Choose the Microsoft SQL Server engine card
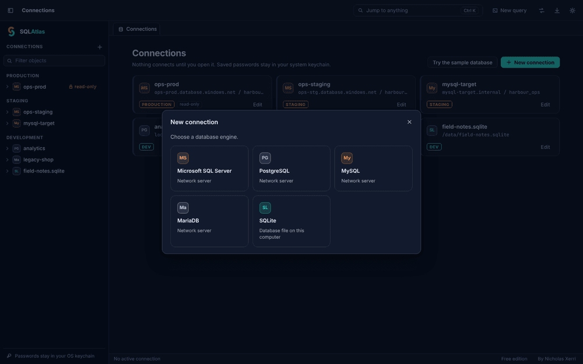 209,168
